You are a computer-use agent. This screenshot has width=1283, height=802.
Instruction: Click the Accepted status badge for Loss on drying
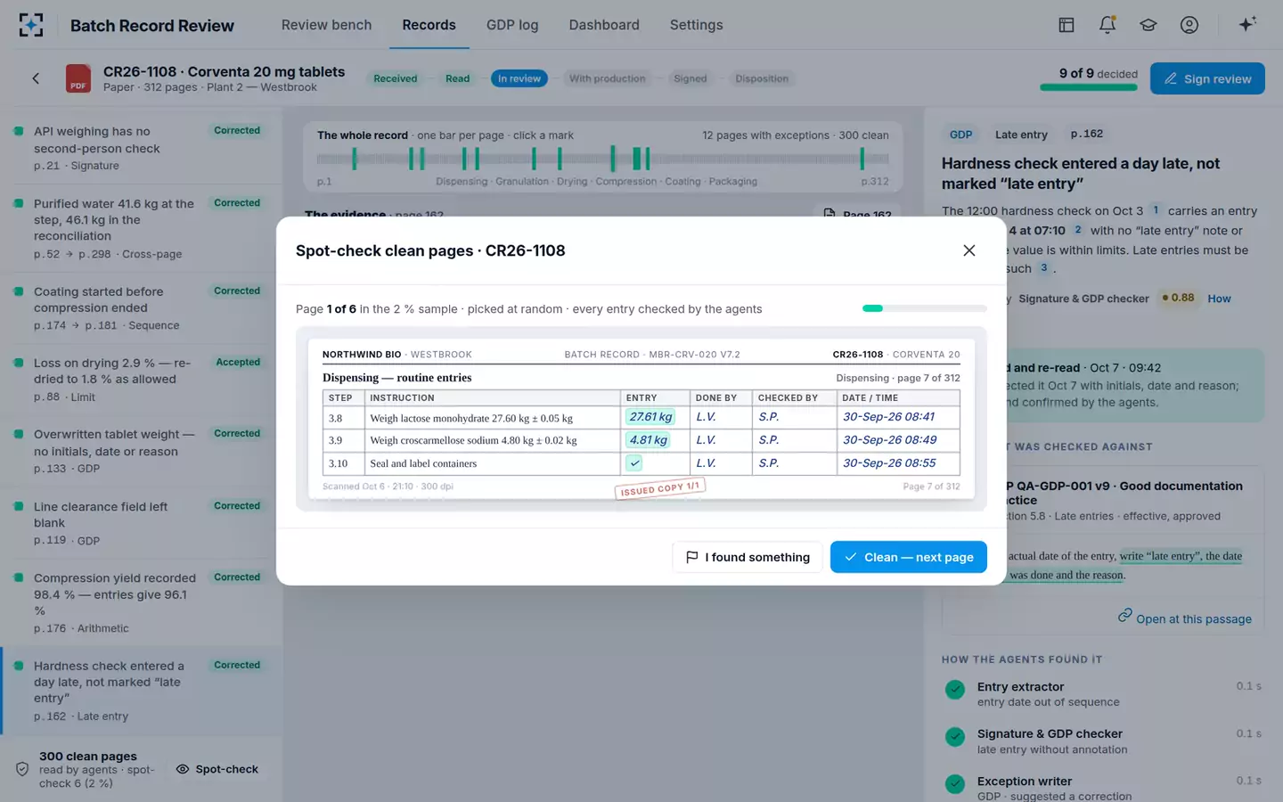(x=238, y=363)
